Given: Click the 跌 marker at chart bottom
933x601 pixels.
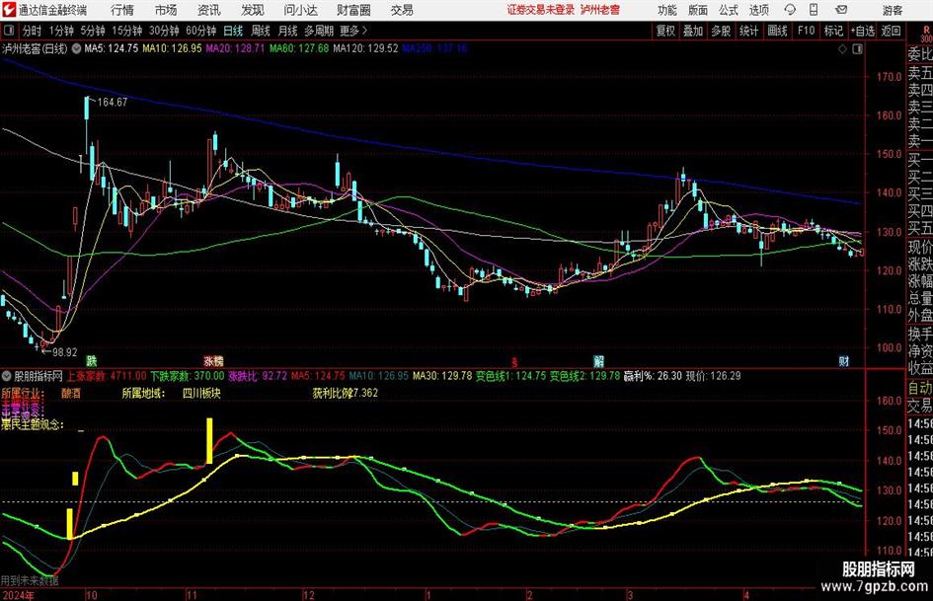Looking at the screenshot, I should (91, 360).
